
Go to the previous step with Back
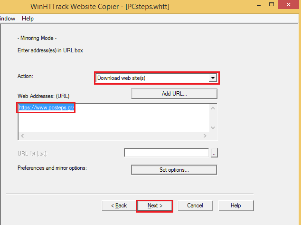(119, 205)
